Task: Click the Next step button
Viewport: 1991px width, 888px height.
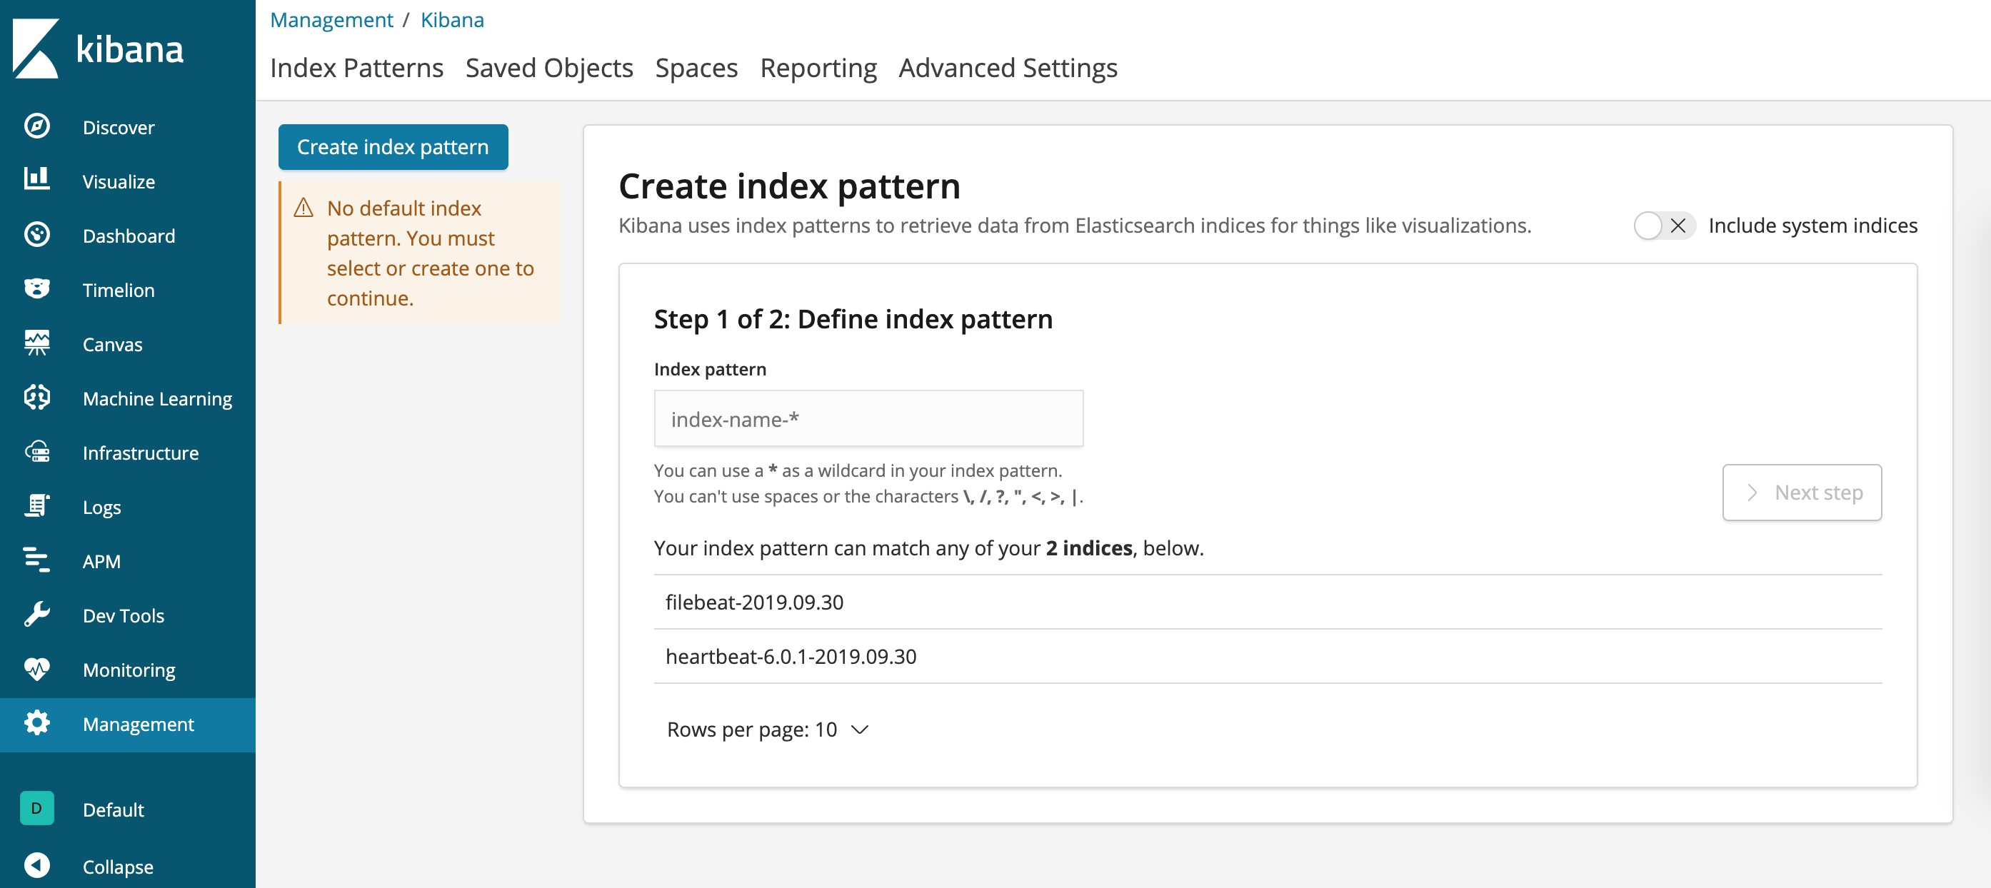Action: (1801, 493)
